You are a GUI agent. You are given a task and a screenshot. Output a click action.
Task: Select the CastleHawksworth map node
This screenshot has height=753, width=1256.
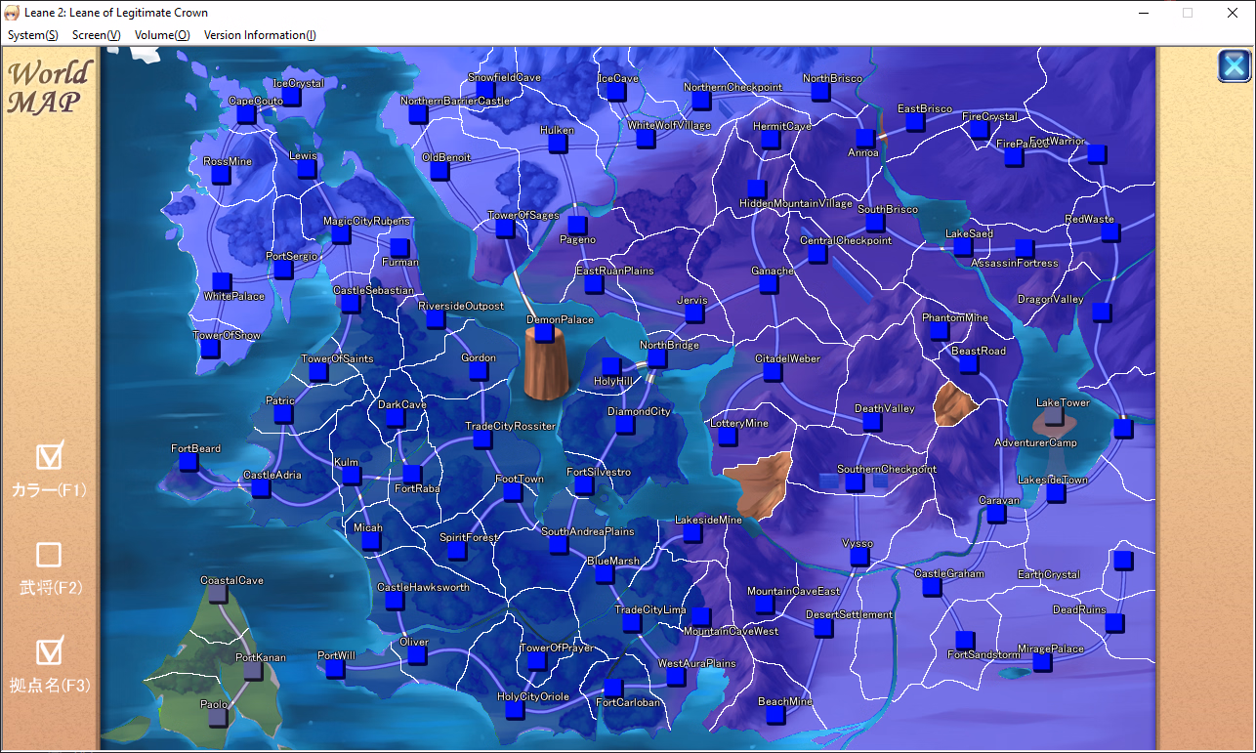395,601
